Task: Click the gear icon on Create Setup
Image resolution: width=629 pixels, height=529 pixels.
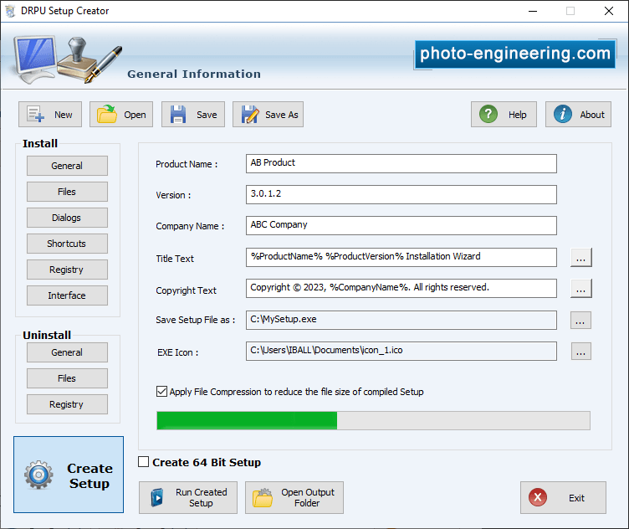Action: 38,475
